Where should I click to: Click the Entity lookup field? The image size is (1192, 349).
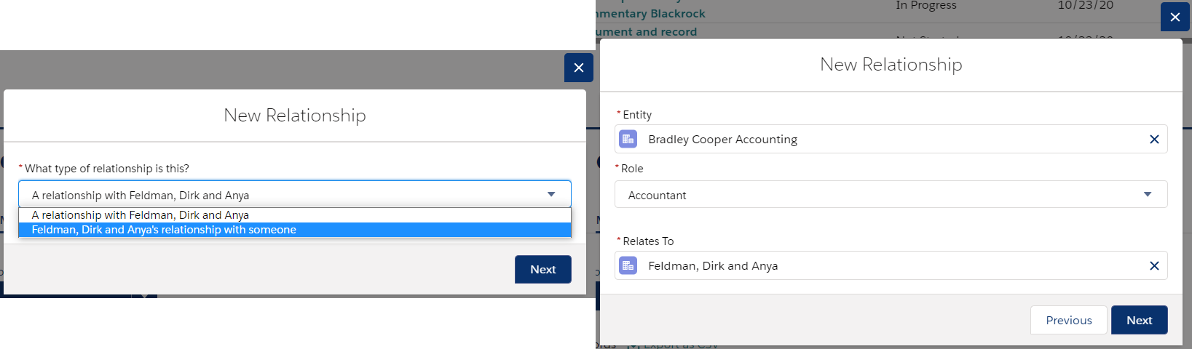891,139
